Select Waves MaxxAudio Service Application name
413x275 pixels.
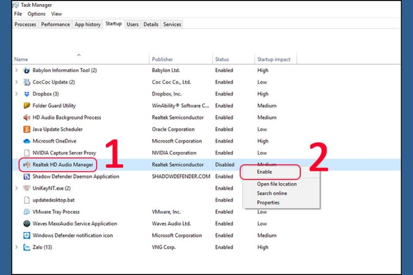[x=75, y=224]
